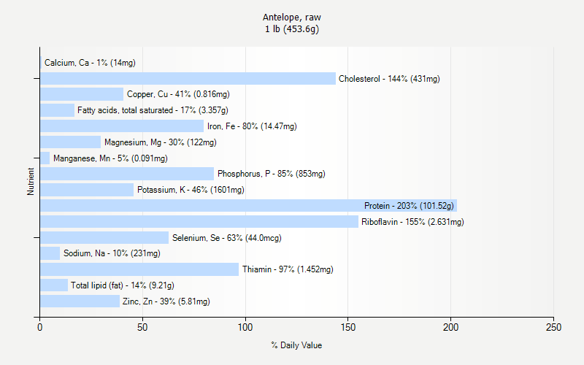Click the Iron, Fe 80% bar
Screen dimensions: 584x365
coord(122,126)
